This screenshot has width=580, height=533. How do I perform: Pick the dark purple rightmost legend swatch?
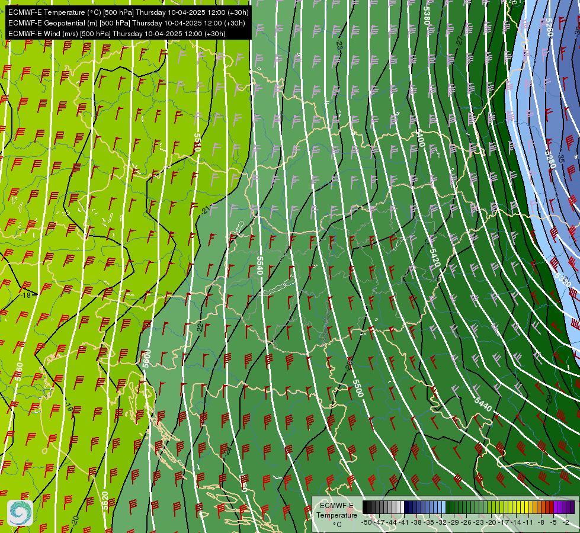(573, 507)
